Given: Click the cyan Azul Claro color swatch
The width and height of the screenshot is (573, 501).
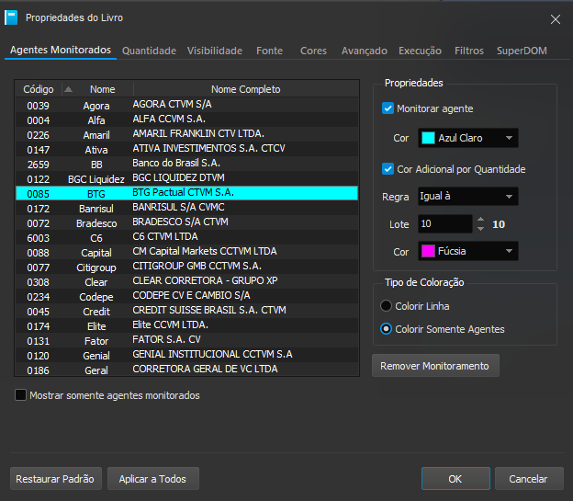Looking at the screenshot, I should point(428,138).
